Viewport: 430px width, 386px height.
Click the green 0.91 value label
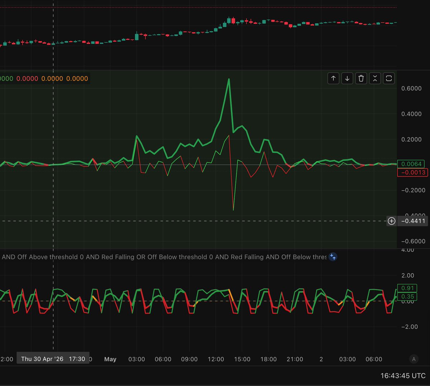pos(407,288)
